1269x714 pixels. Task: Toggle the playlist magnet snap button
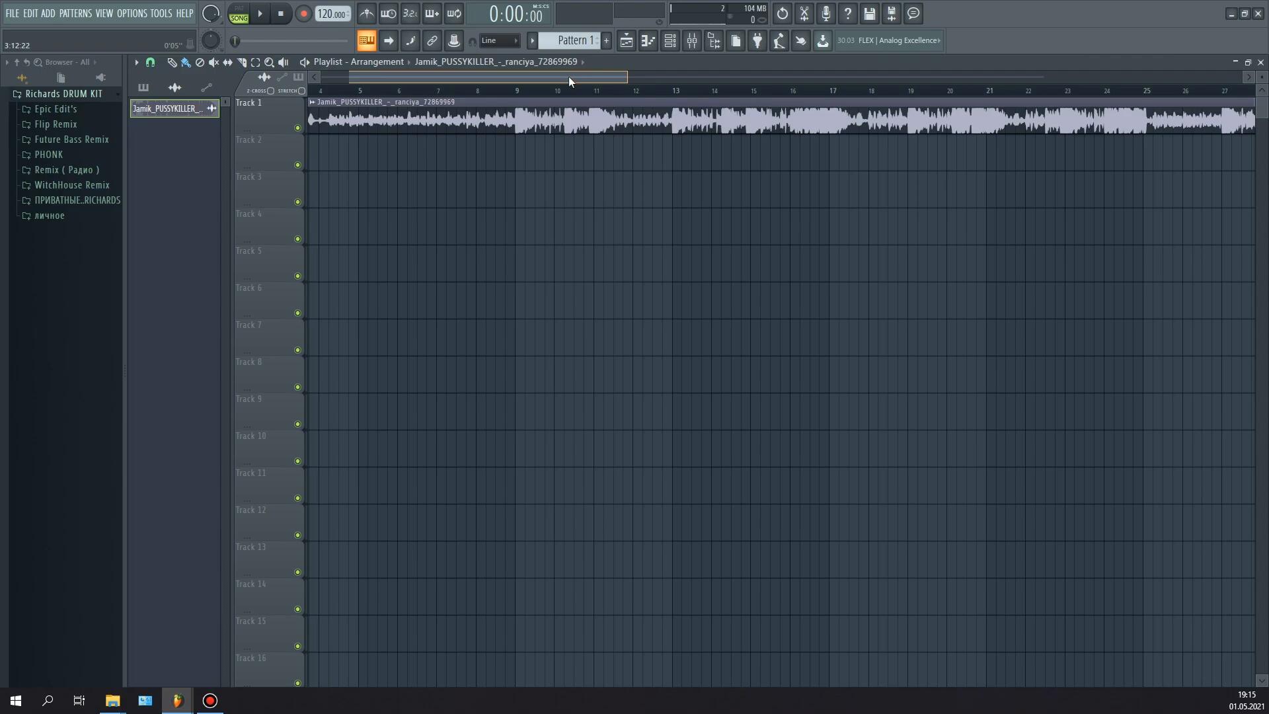click(x=151, y=62)
